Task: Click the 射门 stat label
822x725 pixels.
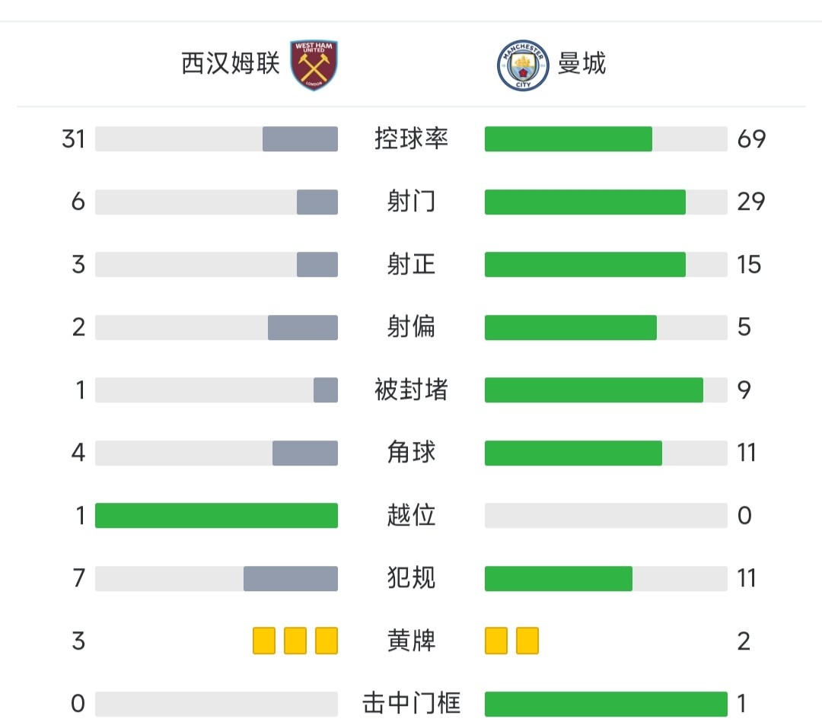Action: (x=412, y=201)
